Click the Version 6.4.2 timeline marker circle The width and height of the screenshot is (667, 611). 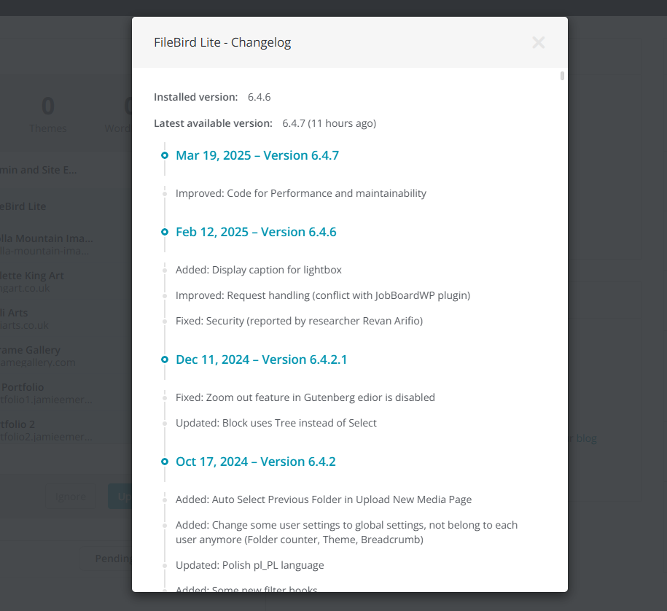click(x=165, y=462)
